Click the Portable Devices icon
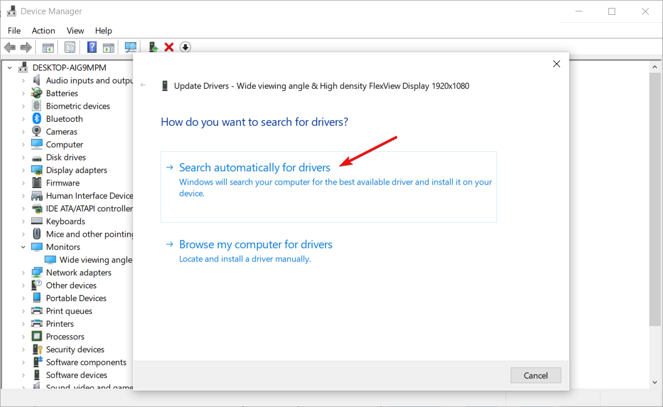Viewport: 663px width, 407px height. pos(37,298)
